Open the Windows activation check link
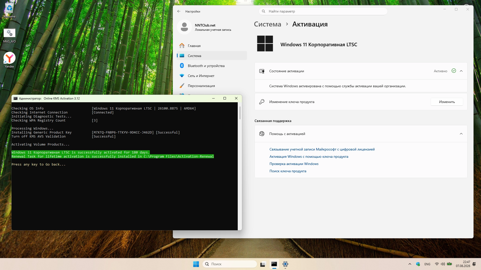Viewport: 481px width, 270px height. pyautogui.click(x=294, y=164)
